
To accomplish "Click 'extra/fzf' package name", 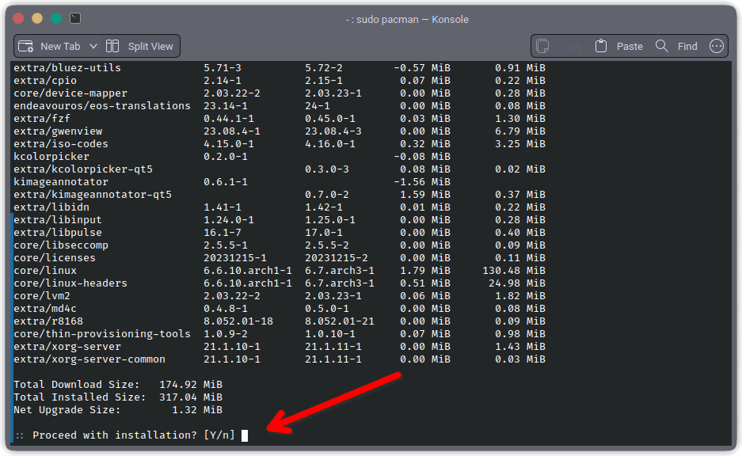I will tap(42, 118).
